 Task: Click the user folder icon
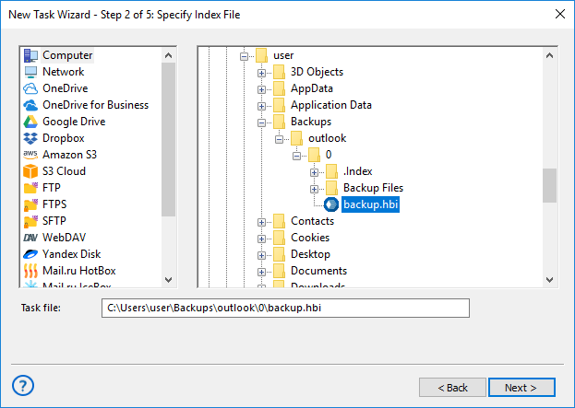[261, 55]
